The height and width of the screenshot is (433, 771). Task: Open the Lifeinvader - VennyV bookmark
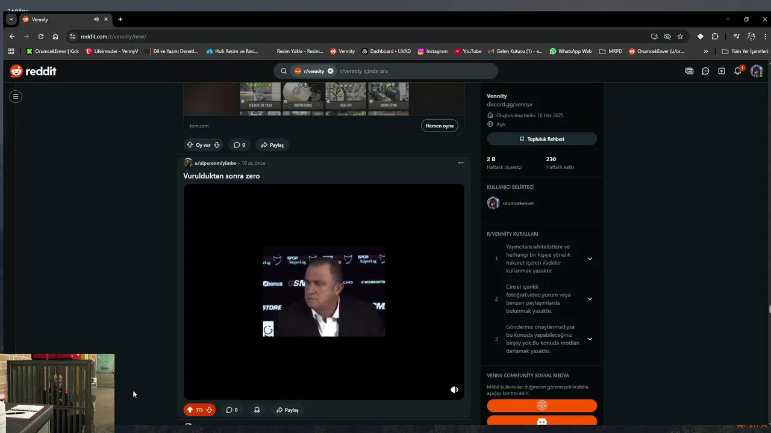(x=112, y=51)
